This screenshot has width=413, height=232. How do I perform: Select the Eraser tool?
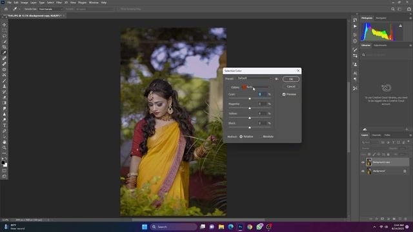pos(5,97)
